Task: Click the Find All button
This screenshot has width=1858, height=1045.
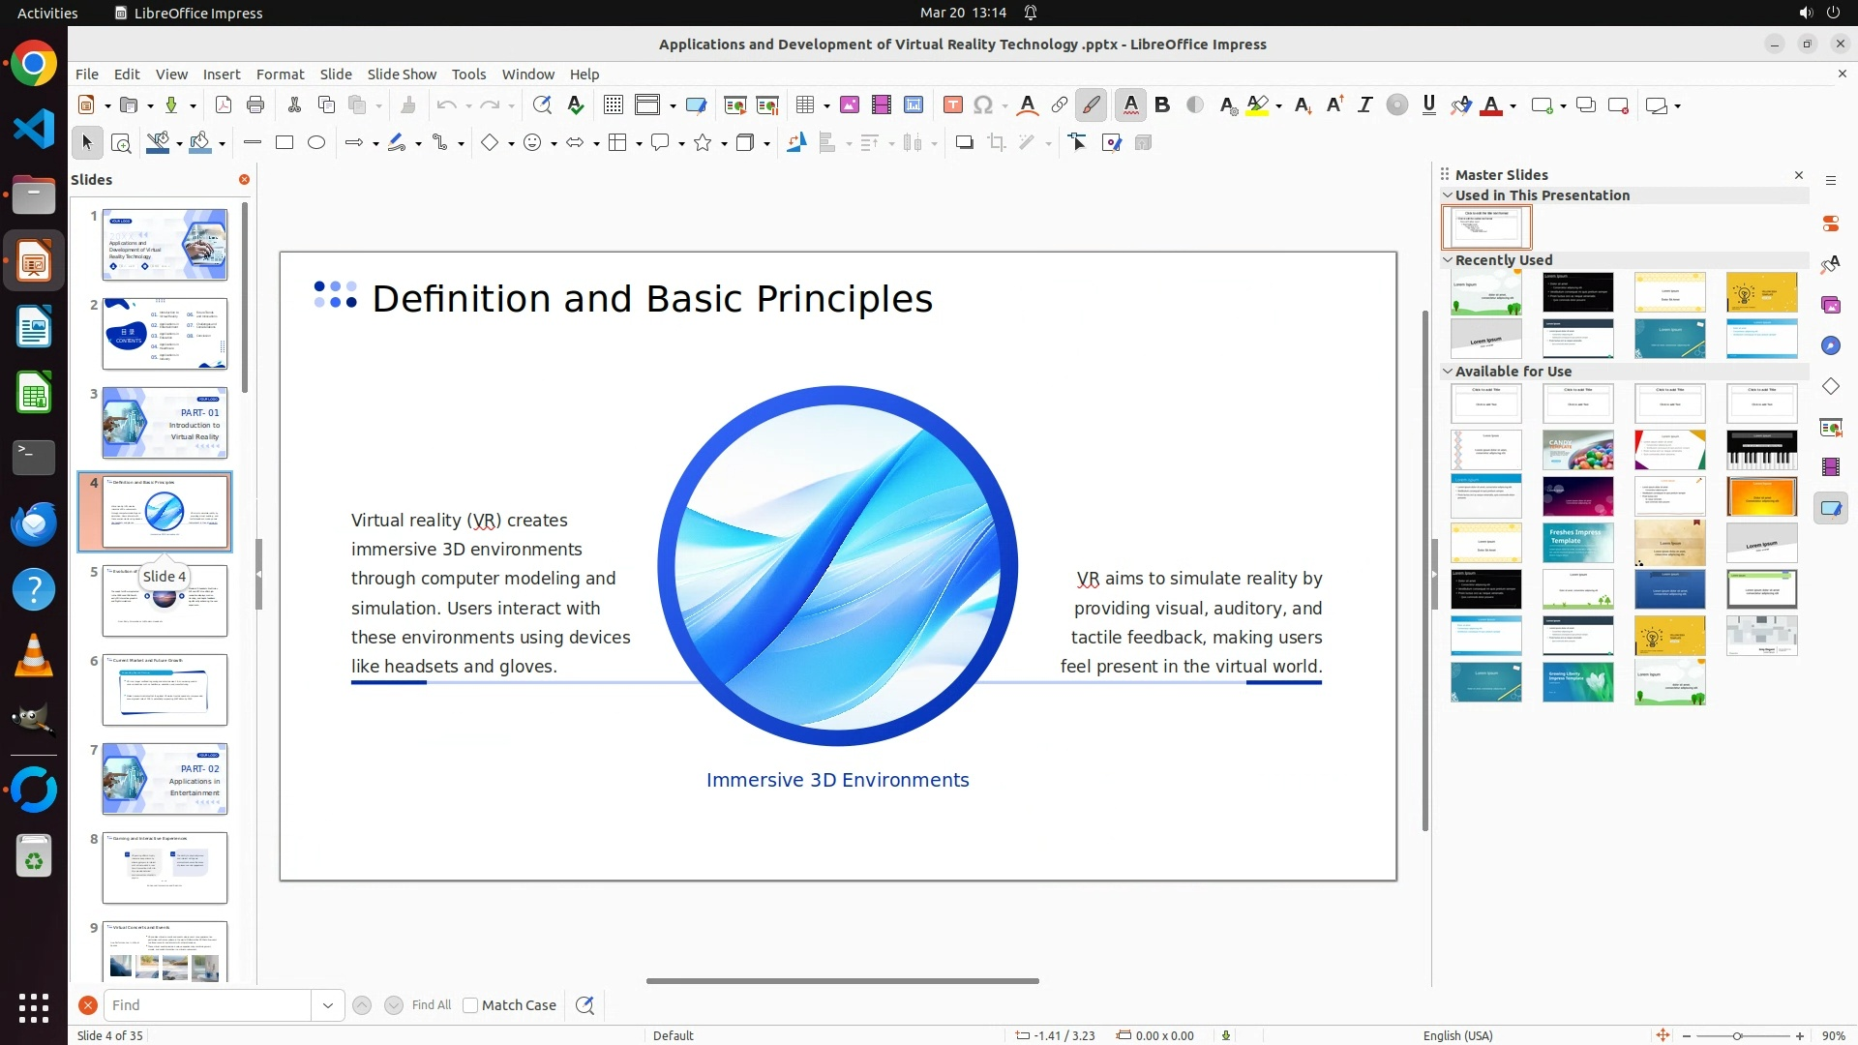Action: [x=431, y=1005]
